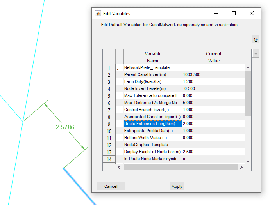Click row header number 9
The width and height of the screenshot is (270, 205).
[x=109, y=124]
